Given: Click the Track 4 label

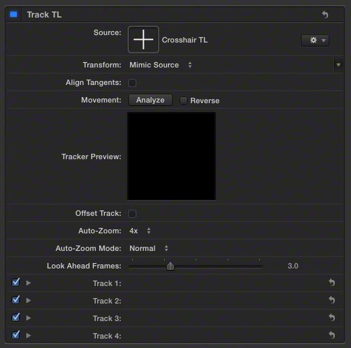Looking at the screenshot, I should pos(107,336).
